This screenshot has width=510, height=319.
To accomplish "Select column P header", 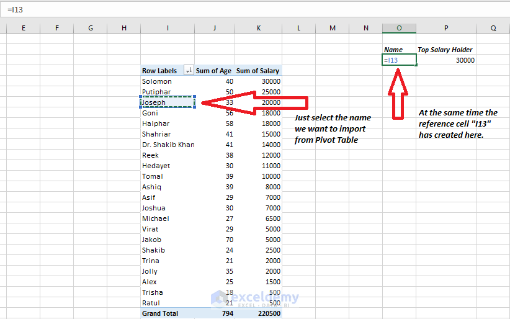I will click(446, 28).
